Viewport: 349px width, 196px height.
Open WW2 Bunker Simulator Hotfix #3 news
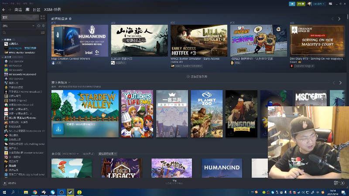[x=199, y=41]
